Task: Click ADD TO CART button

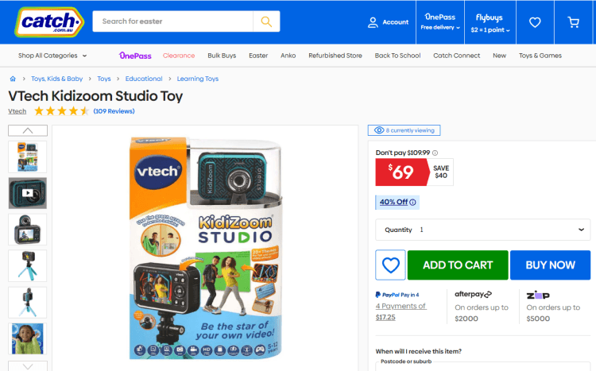Action: (458, 265)
